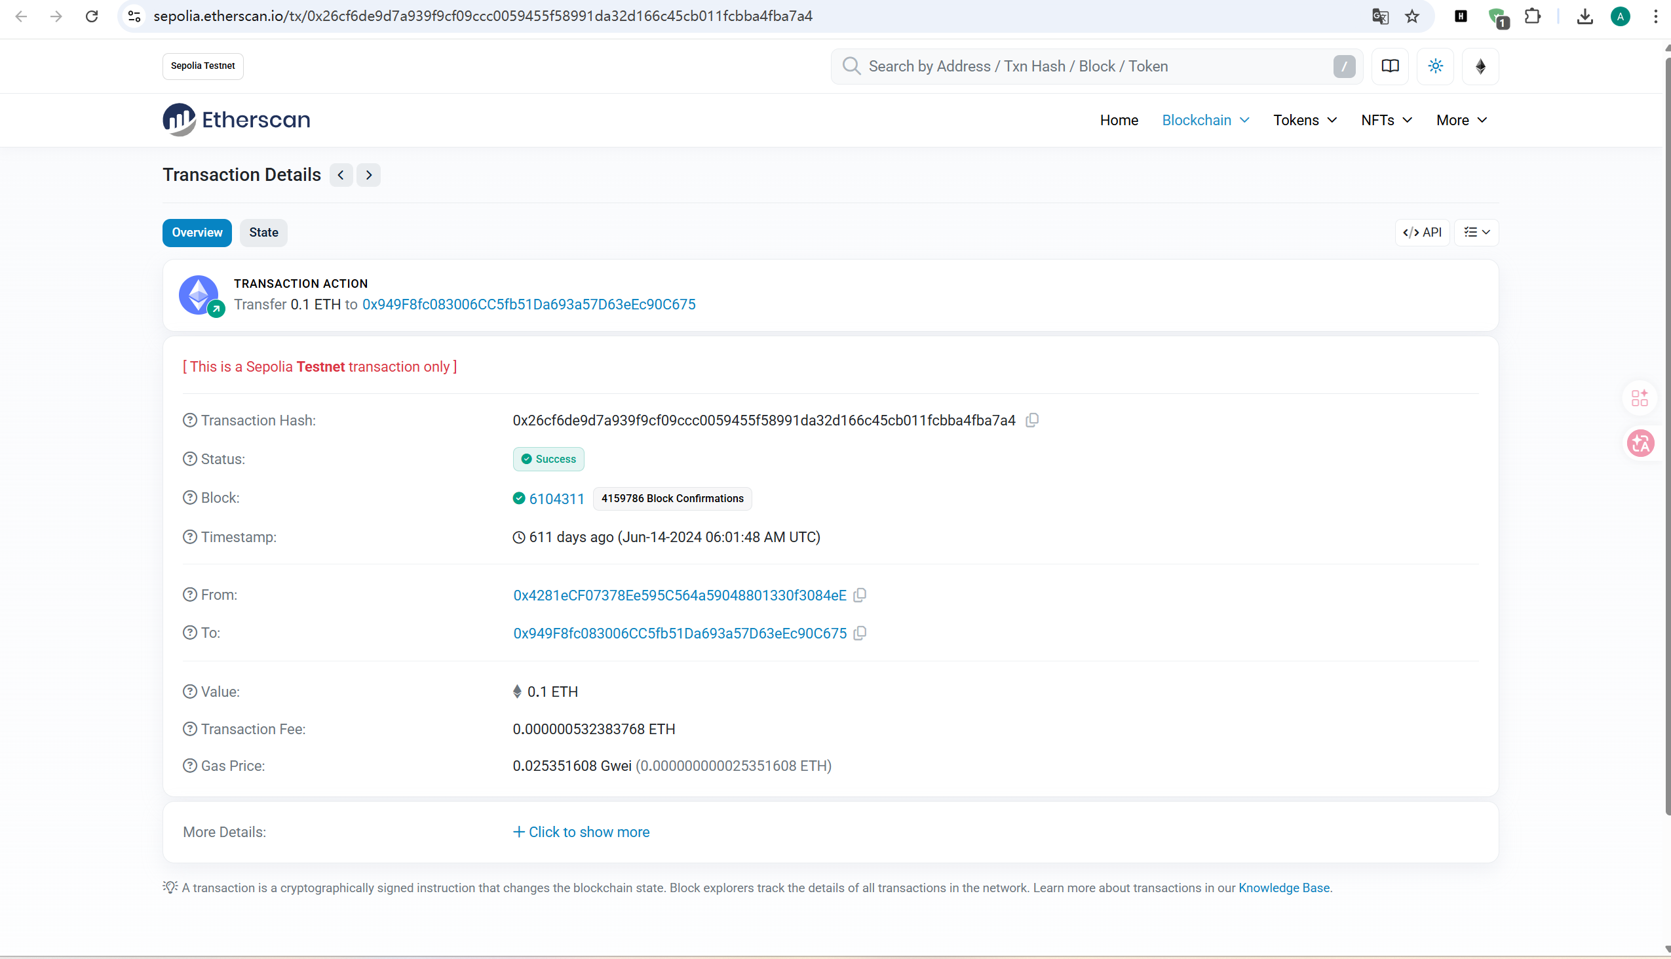Open the reading mode book icon

pyautogui.click(x=1390, y=66)
